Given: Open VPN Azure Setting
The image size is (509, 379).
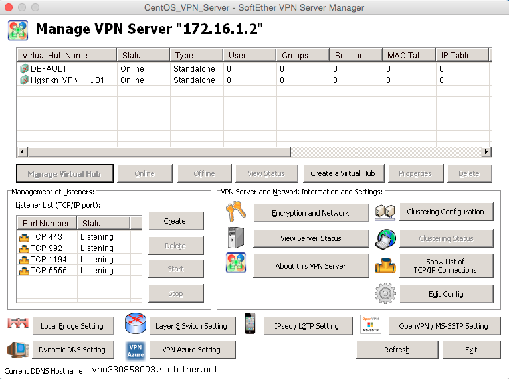Looking at the screenshot, I should click(192, 350).
